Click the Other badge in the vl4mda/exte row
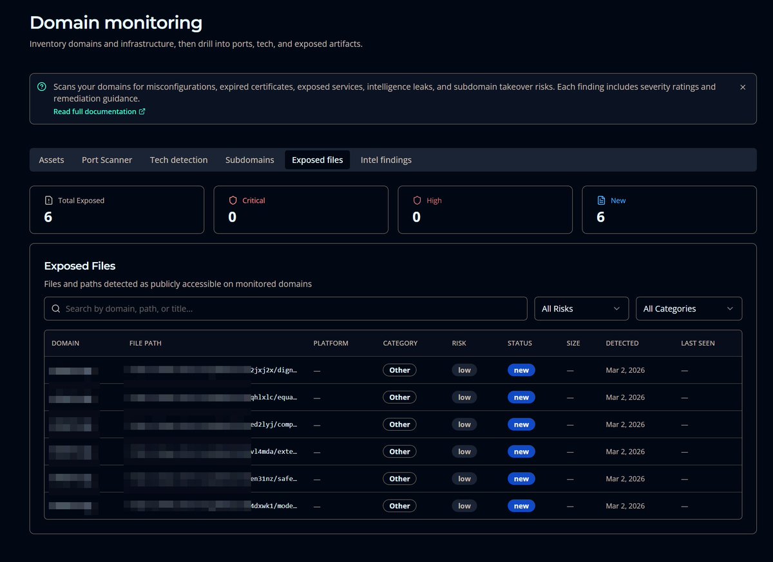This screenshot has width=773, height=562. point(399,451)
